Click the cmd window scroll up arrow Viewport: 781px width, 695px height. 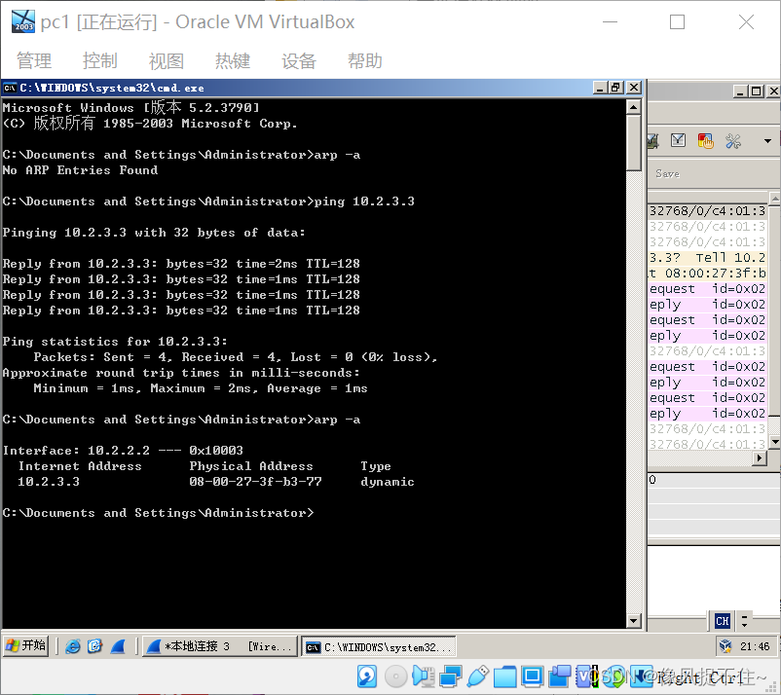(634, 107)
